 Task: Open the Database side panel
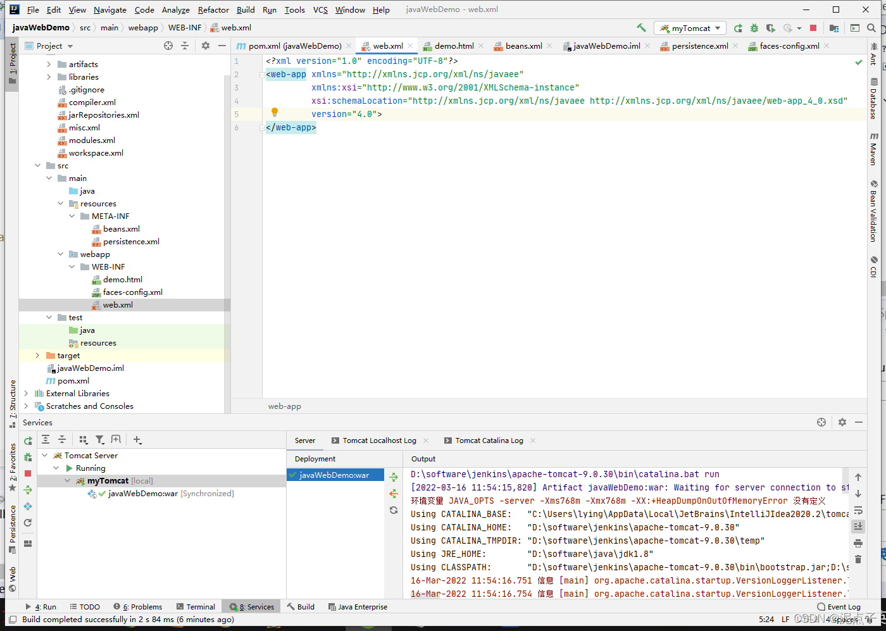coord(873,99)
